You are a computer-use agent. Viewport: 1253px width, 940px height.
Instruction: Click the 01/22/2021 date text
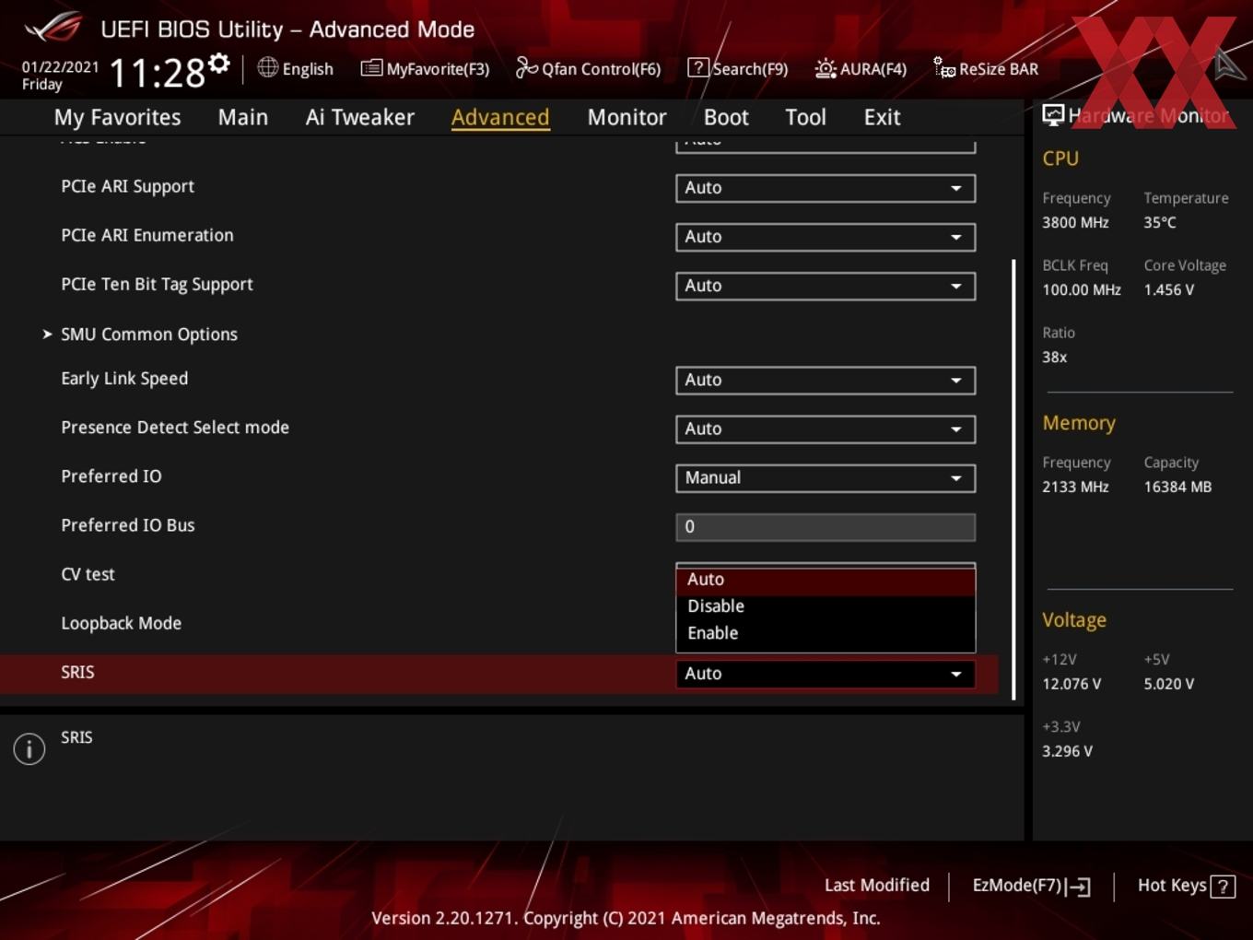pos(60,67)
